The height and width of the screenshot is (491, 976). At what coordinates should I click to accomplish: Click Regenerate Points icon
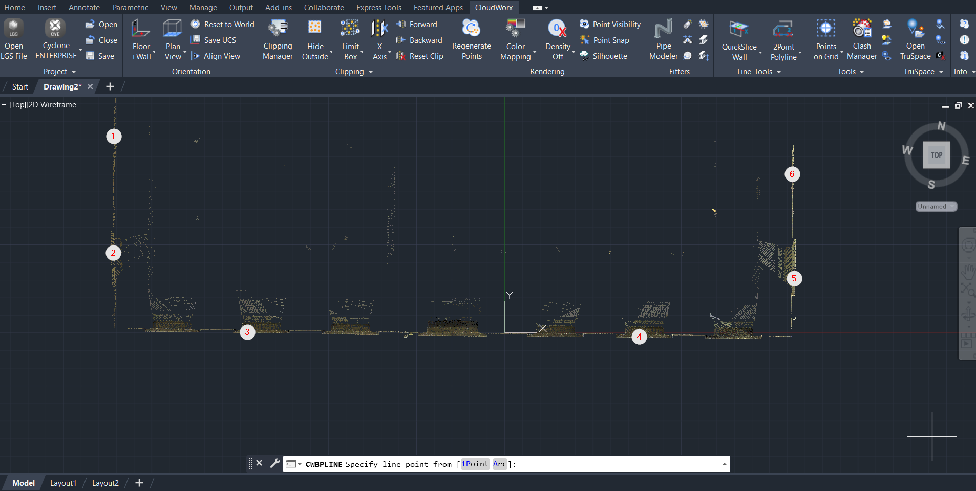point(471,29)
